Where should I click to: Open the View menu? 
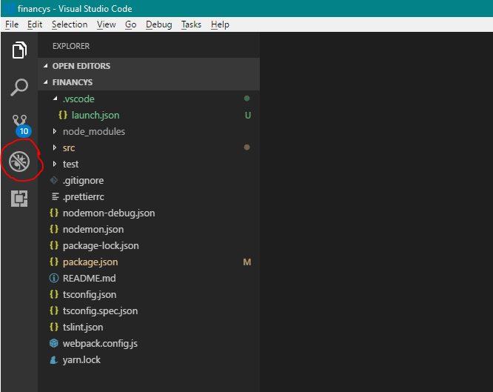click(107, 24)
